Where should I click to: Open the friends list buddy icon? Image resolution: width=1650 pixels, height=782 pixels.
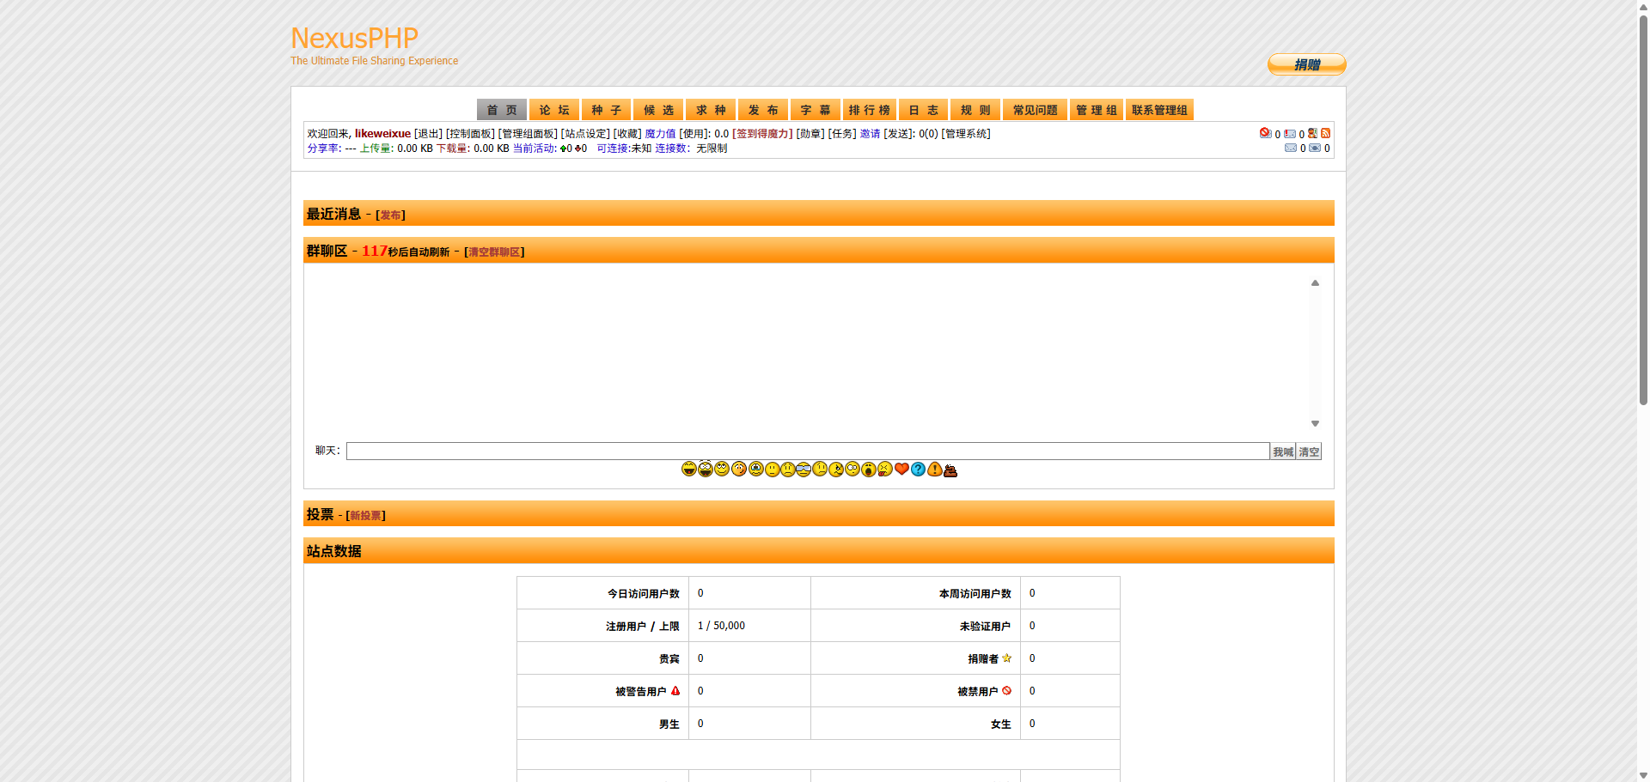tap(1312, 133)
